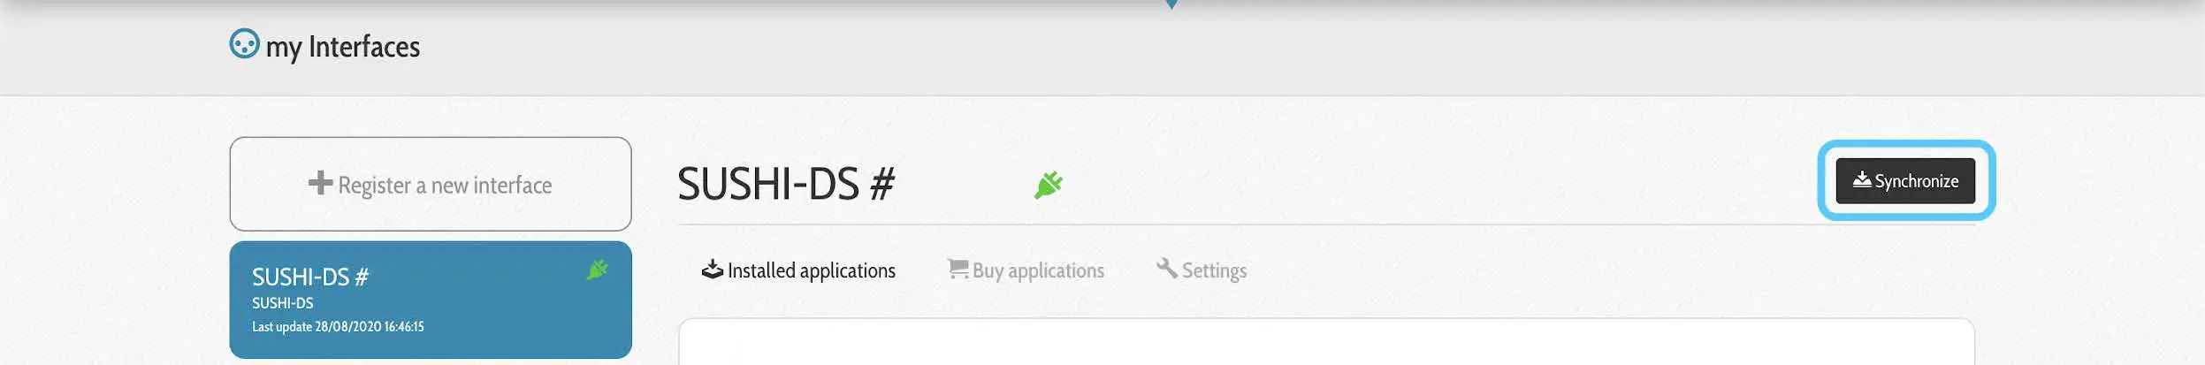Click the green plug icon beside the heading
The width and height of the screenshot is (2205, 365).
coord(1049,185)
